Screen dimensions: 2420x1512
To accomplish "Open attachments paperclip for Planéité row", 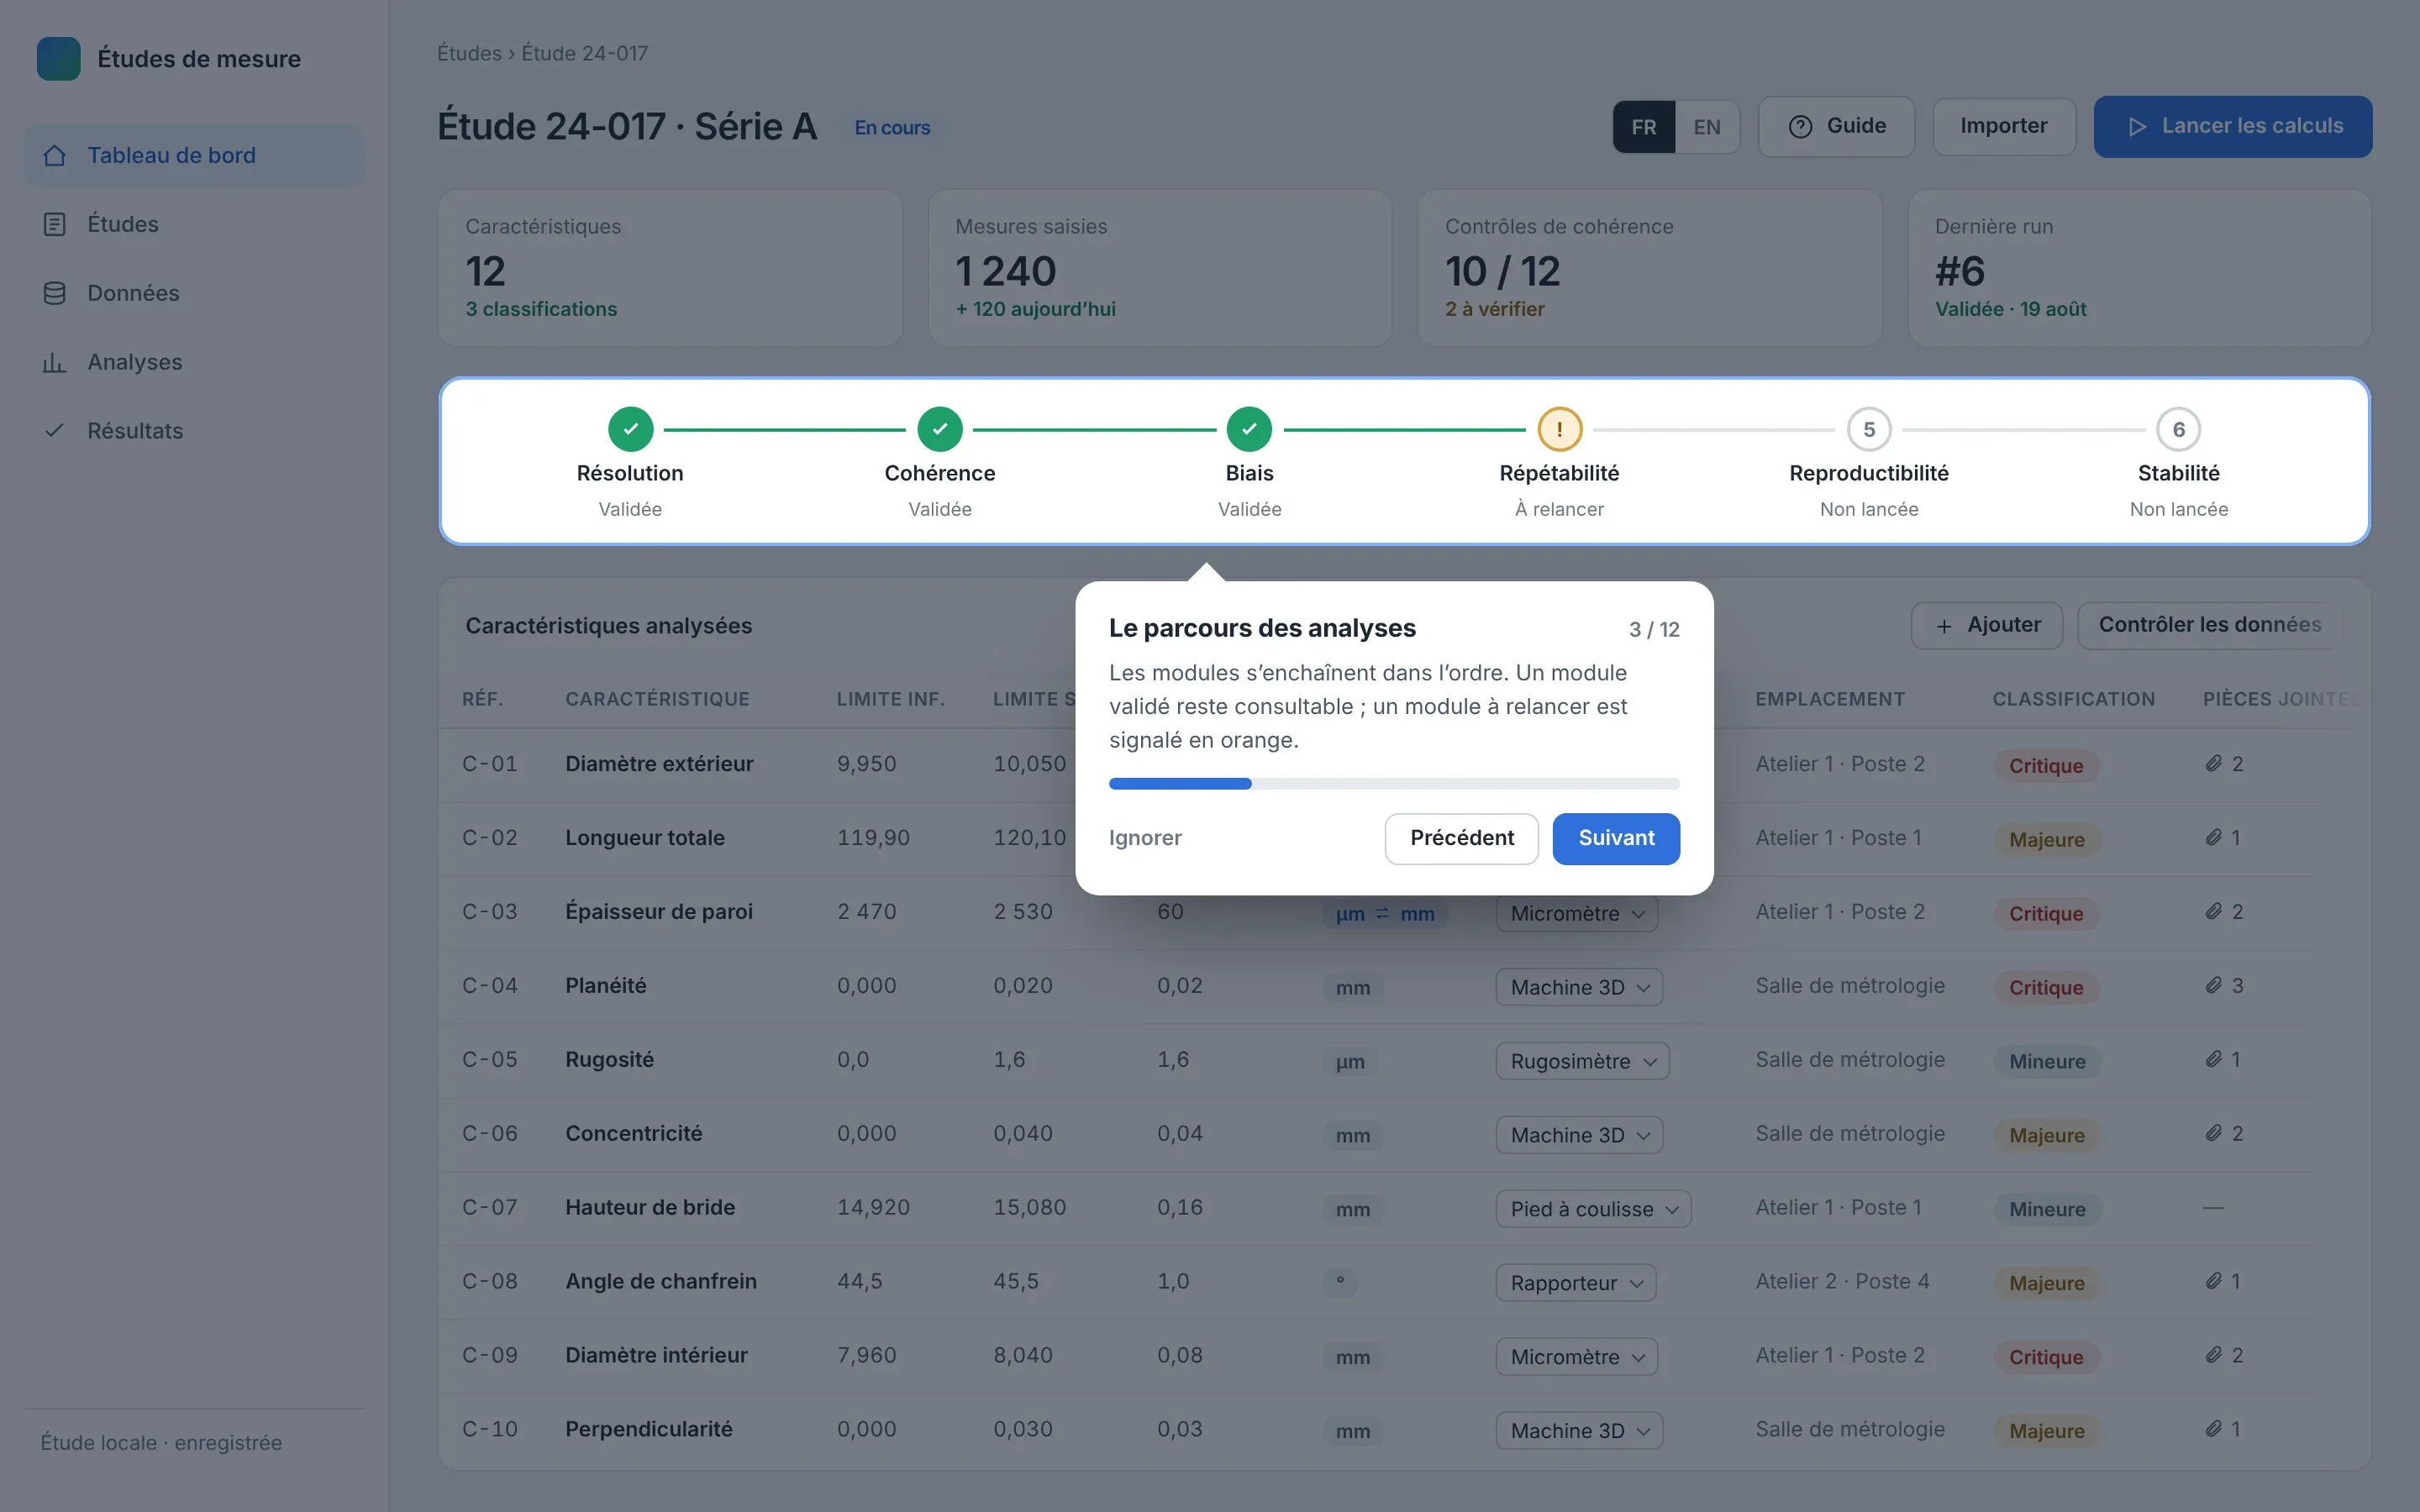I will (2214, 986).
